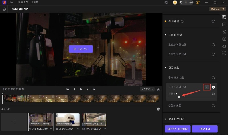Open 선호도 설정 menu
This screenshot has width=228, height=135.
pyautogui.click(x=22, y=3)
